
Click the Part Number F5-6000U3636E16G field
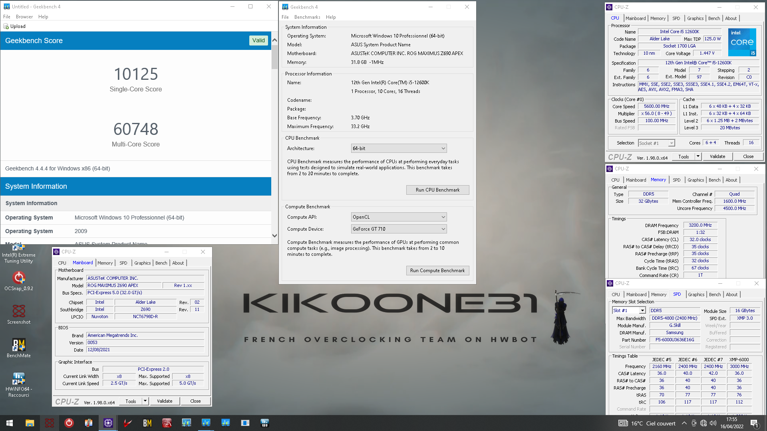(x=674, y=340)
